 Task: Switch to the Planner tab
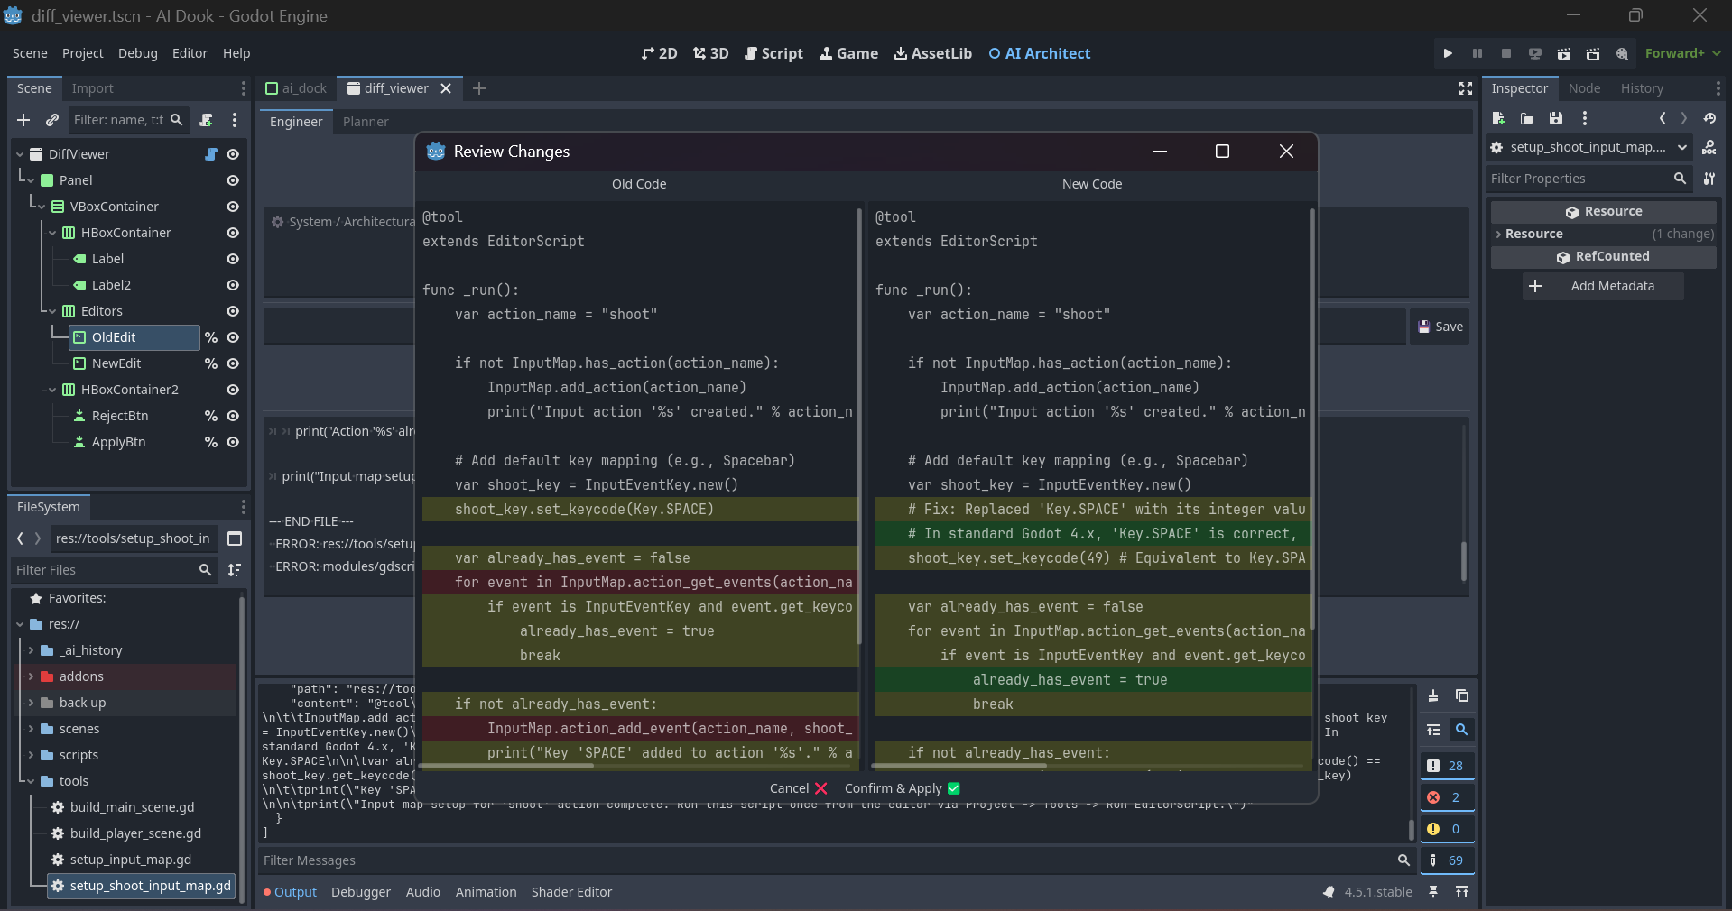(366, 122)
